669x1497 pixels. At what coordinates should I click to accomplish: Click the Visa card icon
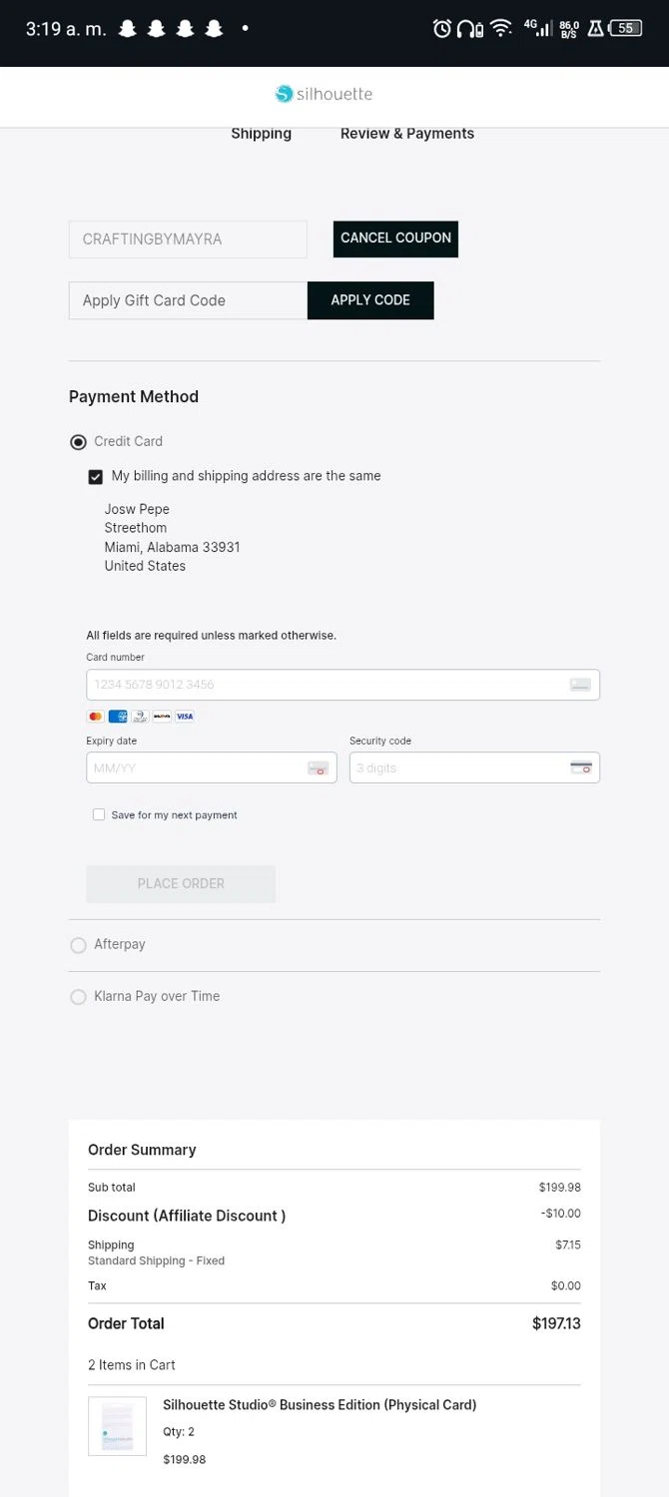tap(185, 717)
